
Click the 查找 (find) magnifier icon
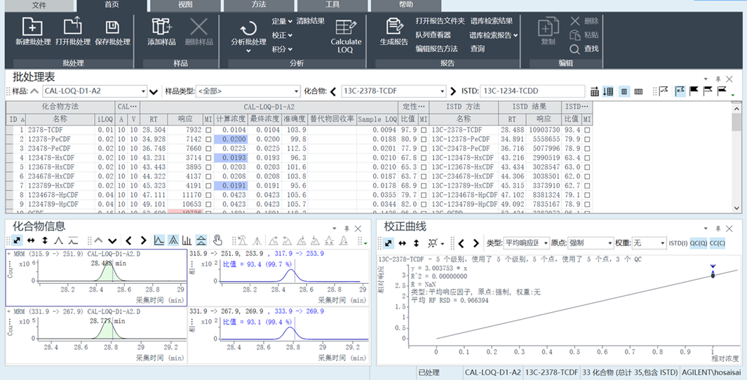pos(575,48)
